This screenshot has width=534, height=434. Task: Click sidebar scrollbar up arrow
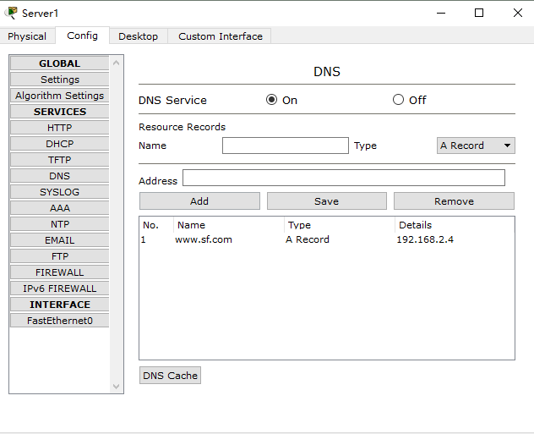pyautogui.click(x=116, y=63)
